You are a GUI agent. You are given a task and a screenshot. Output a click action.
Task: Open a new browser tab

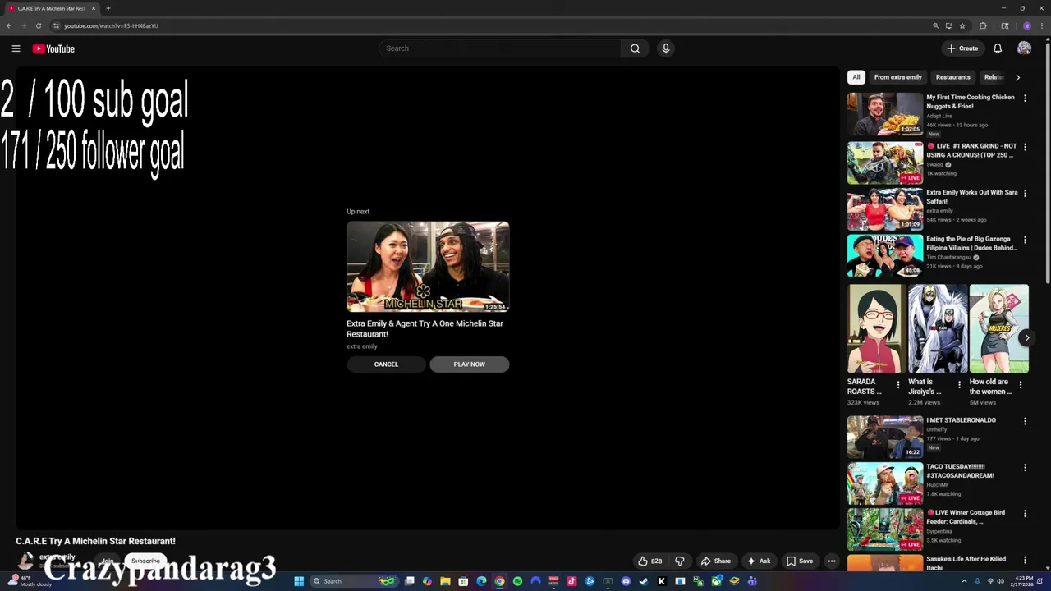108,8
